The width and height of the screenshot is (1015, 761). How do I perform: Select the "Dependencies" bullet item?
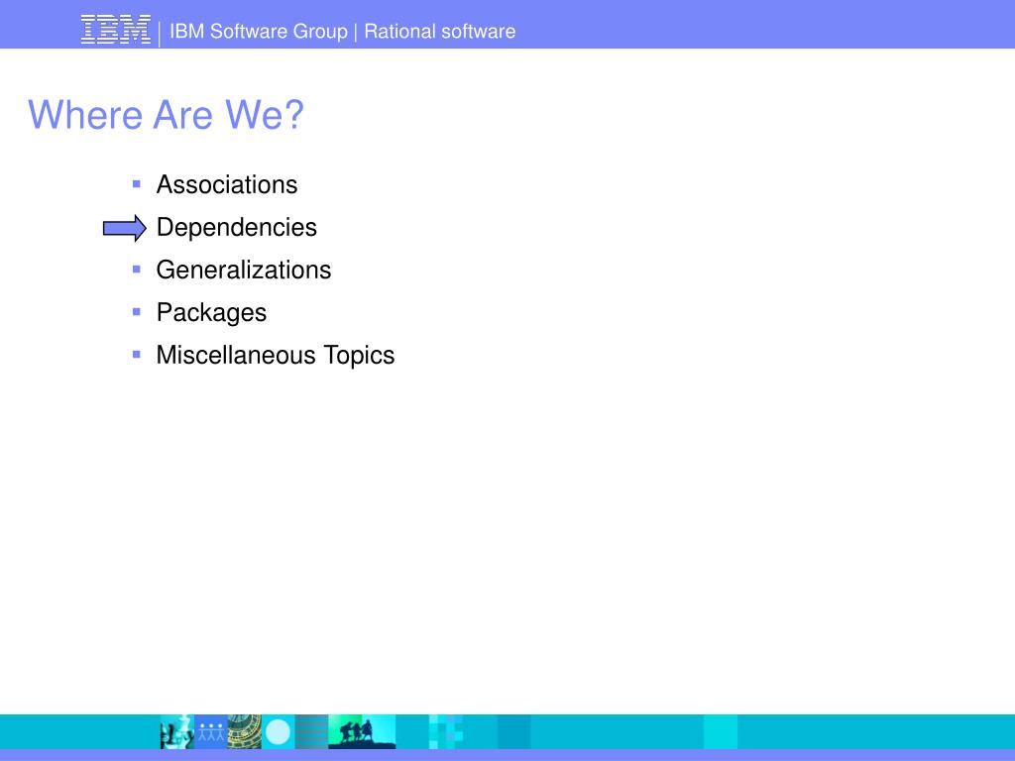[x=236, y=228]
